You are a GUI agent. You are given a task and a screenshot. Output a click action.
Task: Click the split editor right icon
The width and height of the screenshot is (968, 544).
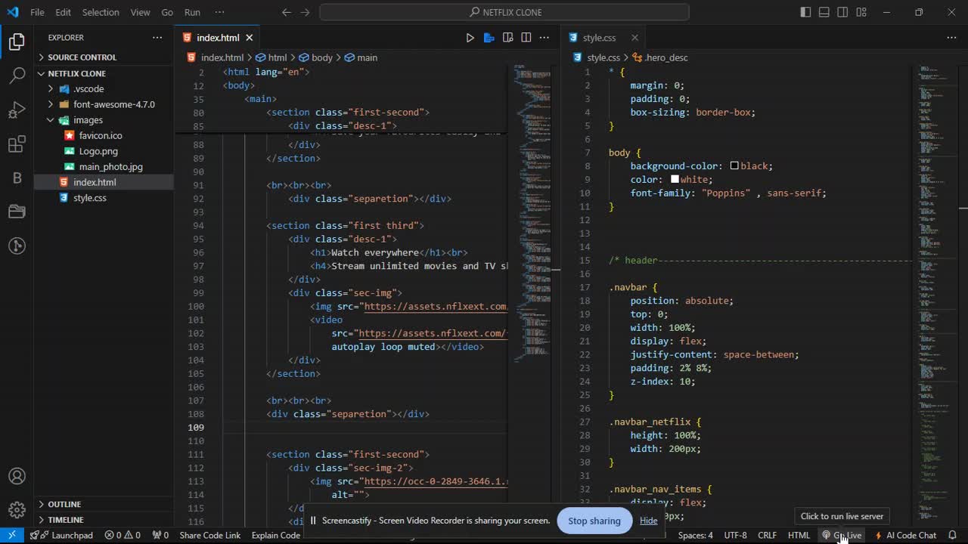pyautogui.click(x=526, y=38)
